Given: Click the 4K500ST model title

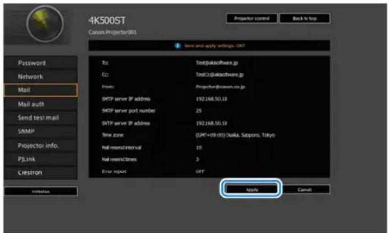Looking at the screenshot, I should [107, 21].
